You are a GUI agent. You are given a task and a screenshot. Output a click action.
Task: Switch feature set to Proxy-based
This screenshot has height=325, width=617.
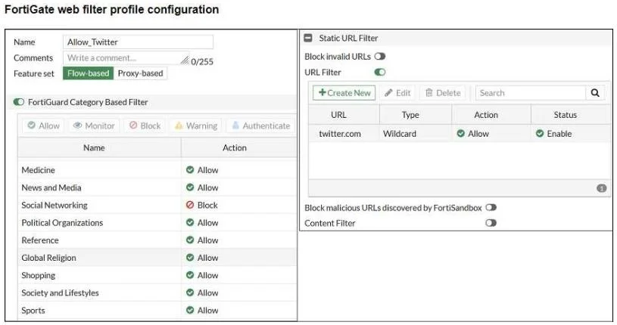pos(140,73)
